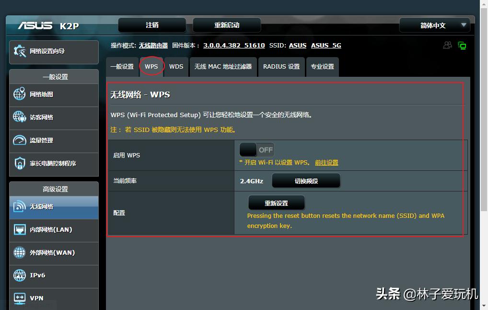Open 外部网络(WAN) settings icon
488x310 pixels.
[19, 253]
